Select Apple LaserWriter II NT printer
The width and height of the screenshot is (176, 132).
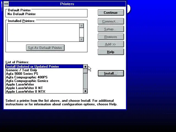click(x=44, y=88)
